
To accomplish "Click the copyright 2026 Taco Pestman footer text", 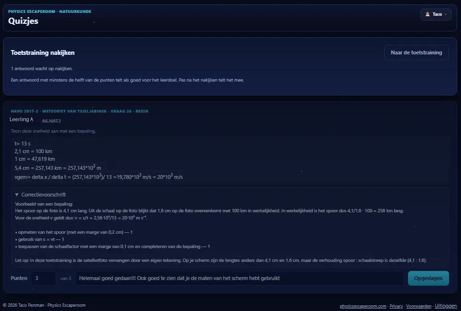I will pos(44,305).
